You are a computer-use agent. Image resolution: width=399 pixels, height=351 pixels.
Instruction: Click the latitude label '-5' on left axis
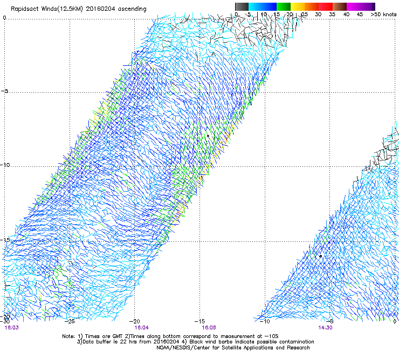(5, 91)
